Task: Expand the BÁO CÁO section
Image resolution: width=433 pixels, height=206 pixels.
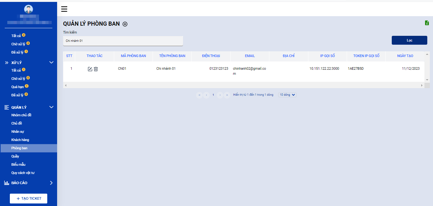Action: 29,183
